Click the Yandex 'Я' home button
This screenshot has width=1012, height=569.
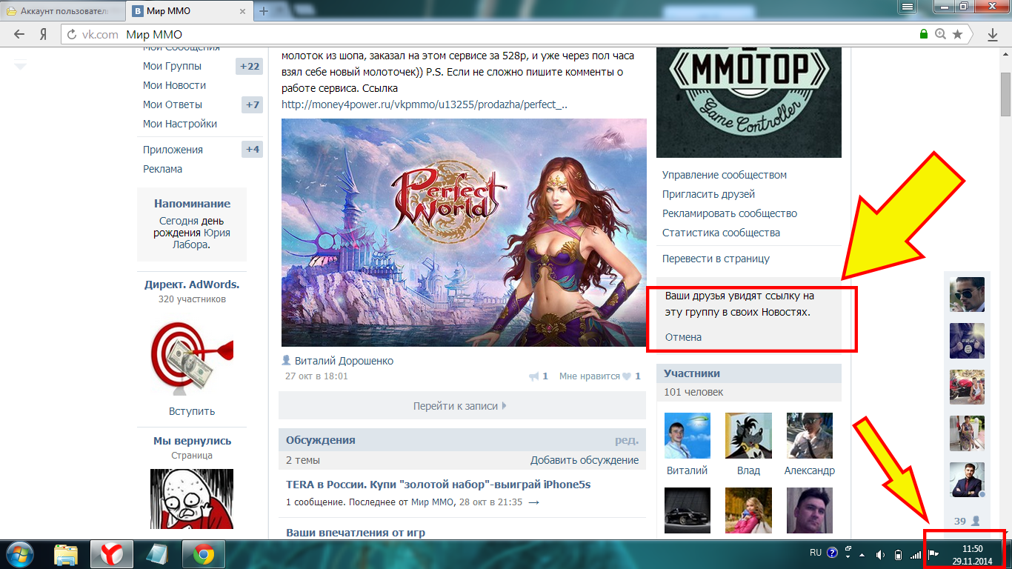coord(44,34)
